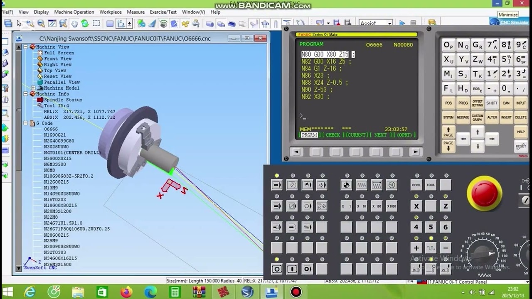The height and width of the screenshot is (299, 532).
Task: Click the DELETE key on keypad
Action: pos(521,118)
